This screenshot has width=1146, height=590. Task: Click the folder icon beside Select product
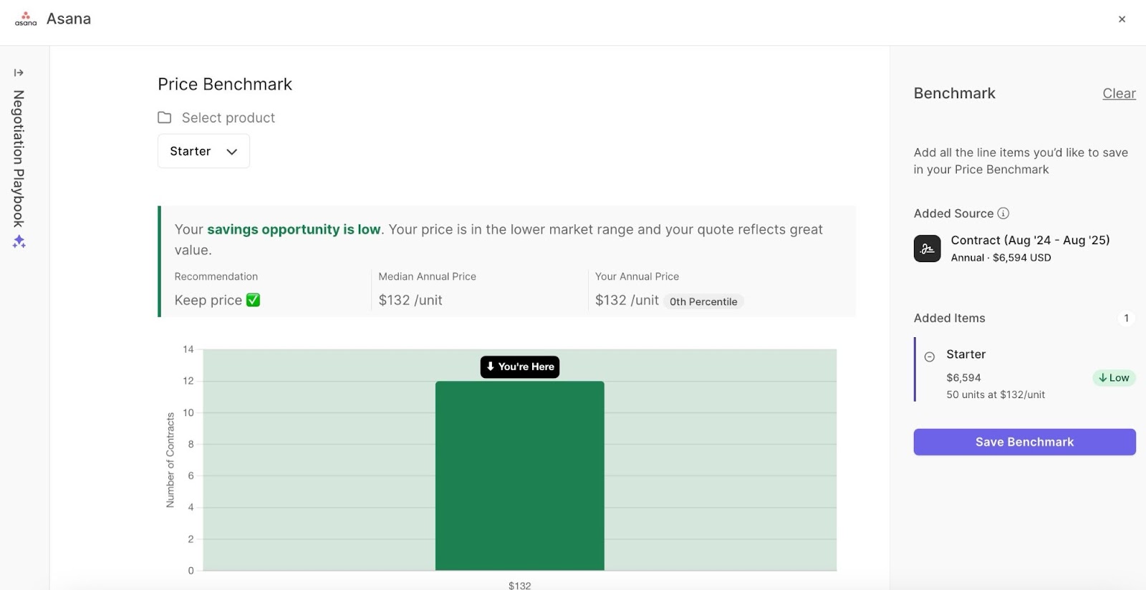tap(165, 117)
